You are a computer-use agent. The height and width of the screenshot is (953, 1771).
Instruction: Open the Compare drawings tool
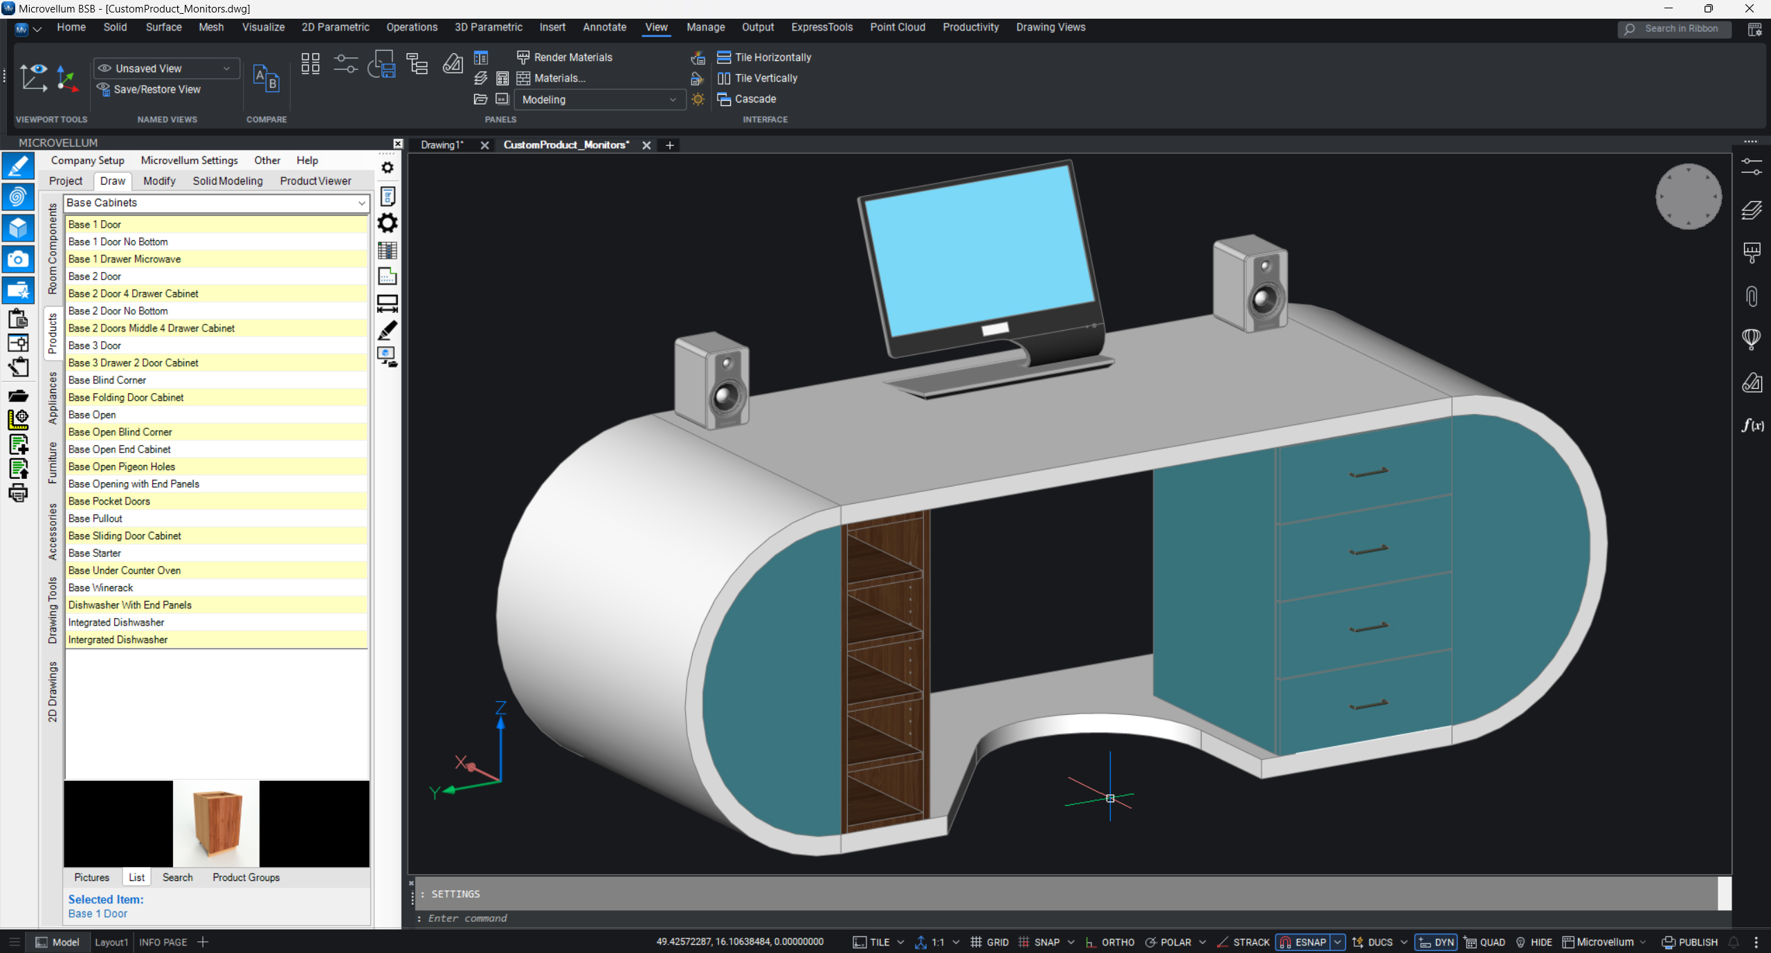pos(266,79)
